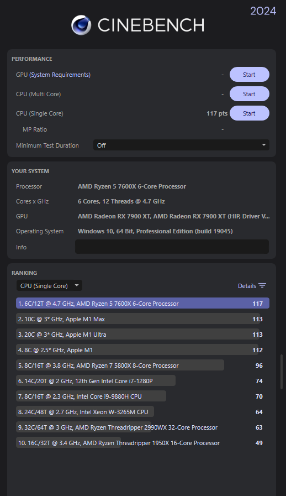
Task: Click the GPU value Radeon RX 7900 XT
Action: [173, 216]
